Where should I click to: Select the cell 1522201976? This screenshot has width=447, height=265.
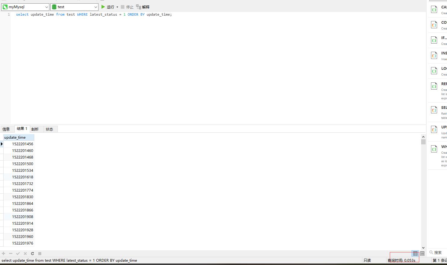point(19,243)
